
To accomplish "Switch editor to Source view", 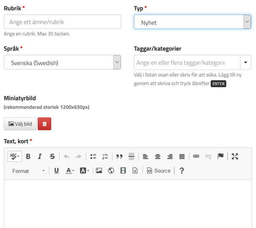I will 159,171.
